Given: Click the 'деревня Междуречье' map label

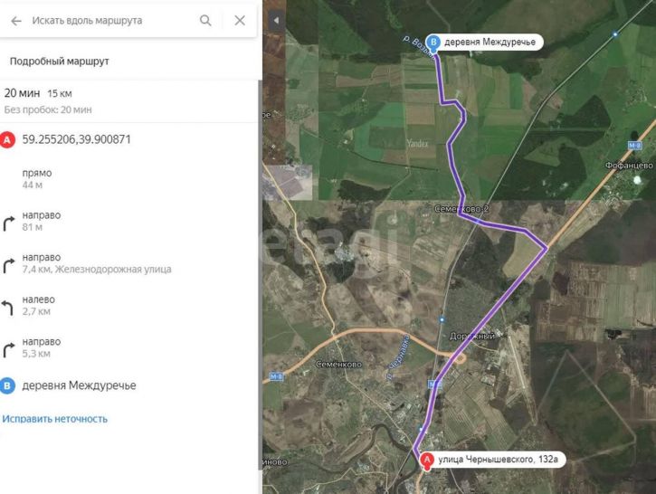Looking at the screenshot, I should [490, 43].
